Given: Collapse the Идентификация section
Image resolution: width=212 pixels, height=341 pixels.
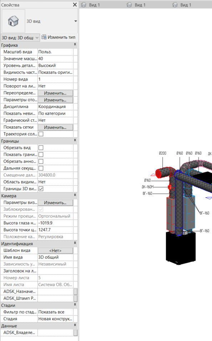Looking at the screenshot, I should (x=75, y=243).
